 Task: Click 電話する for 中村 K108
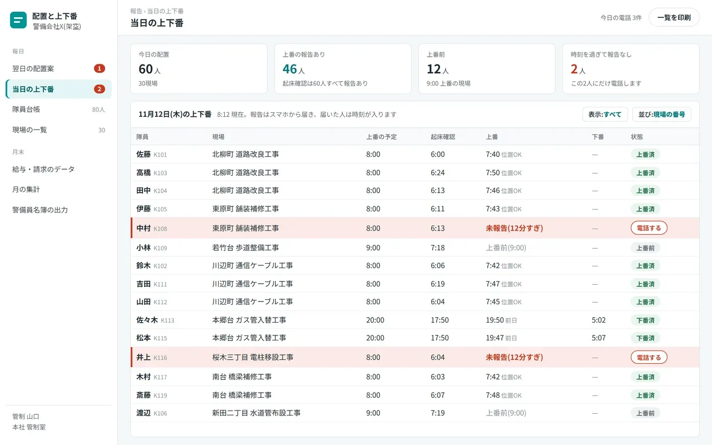click(x=649, y=228)
